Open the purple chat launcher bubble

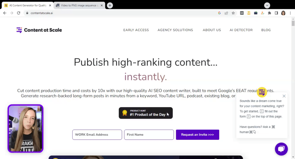[x=281, y=149]
